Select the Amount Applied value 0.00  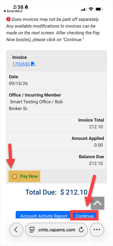pos(99,145)
